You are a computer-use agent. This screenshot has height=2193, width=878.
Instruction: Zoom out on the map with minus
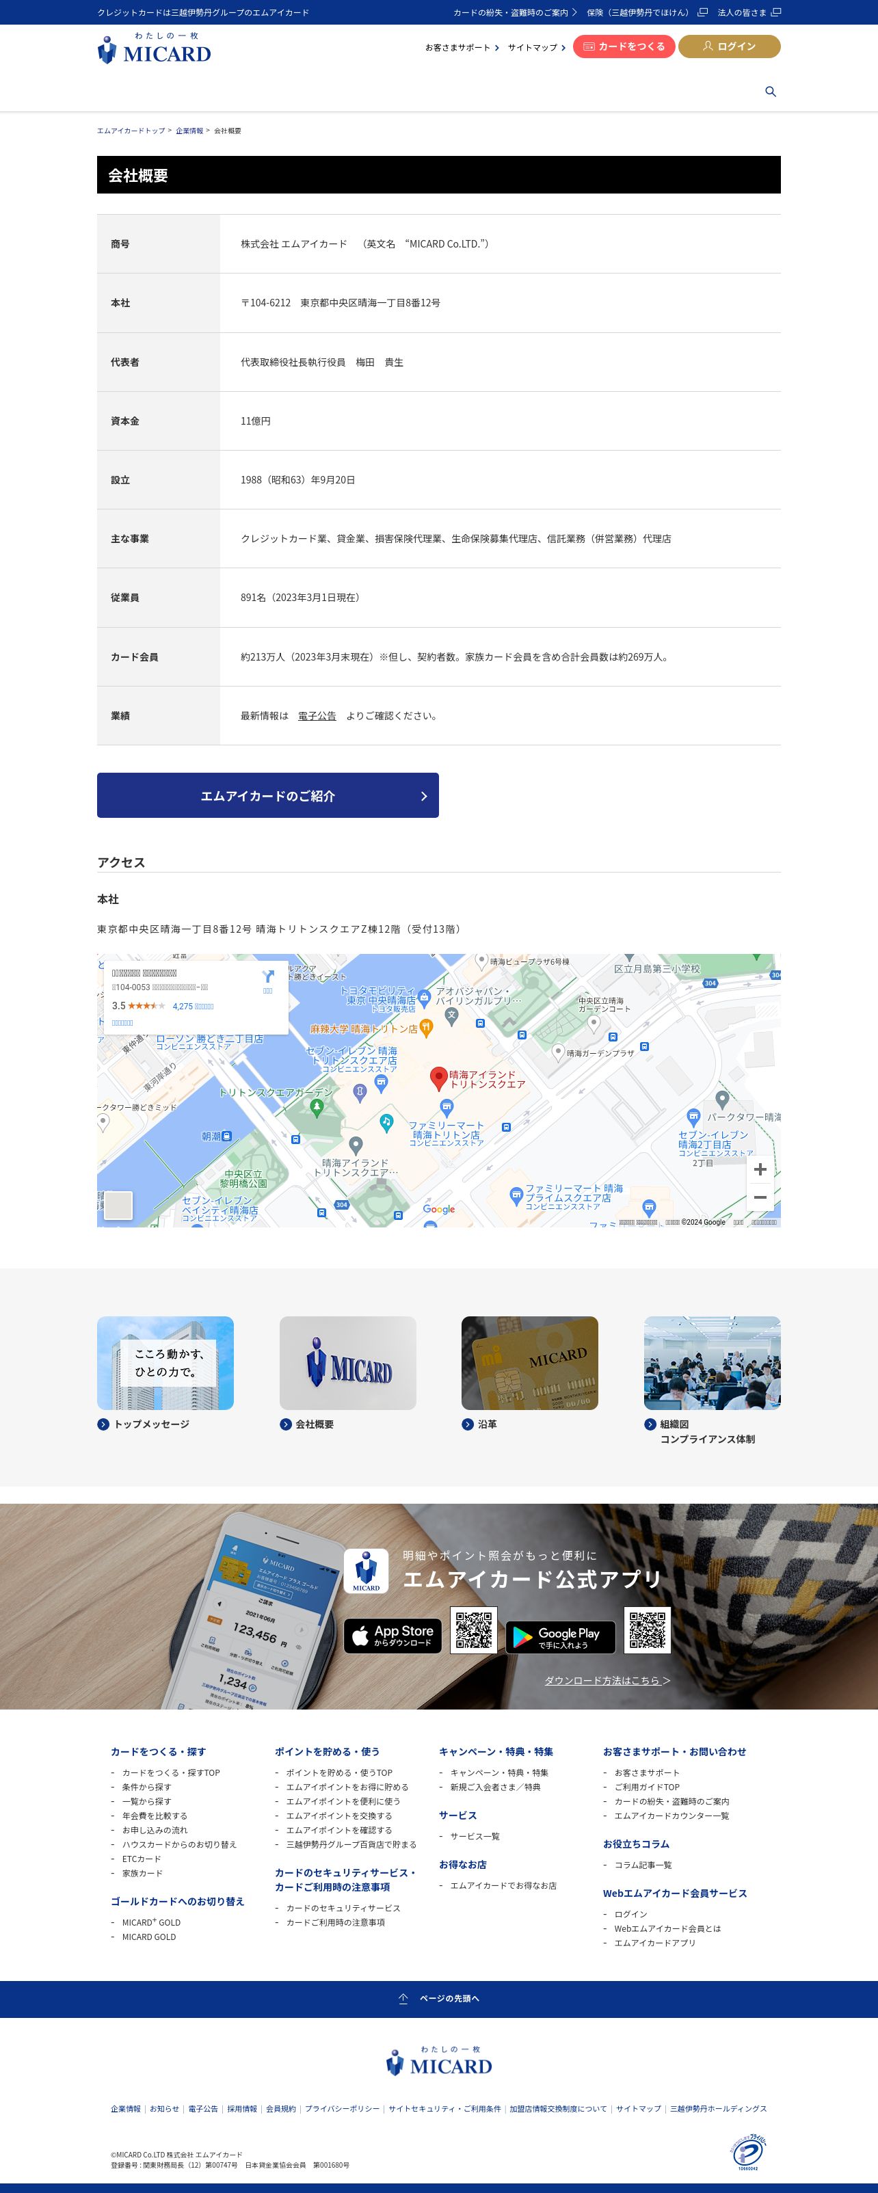[760, 1197]
